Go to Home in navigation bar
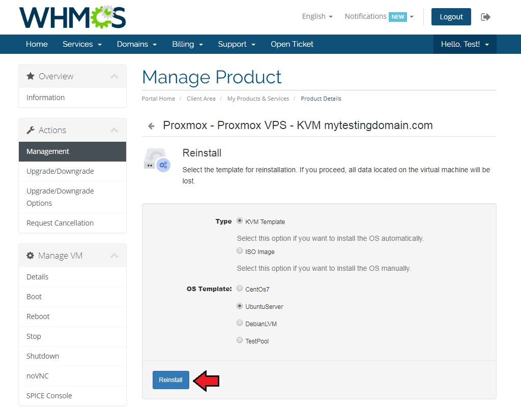Viewport: 521px width, 412px height. 37,44
